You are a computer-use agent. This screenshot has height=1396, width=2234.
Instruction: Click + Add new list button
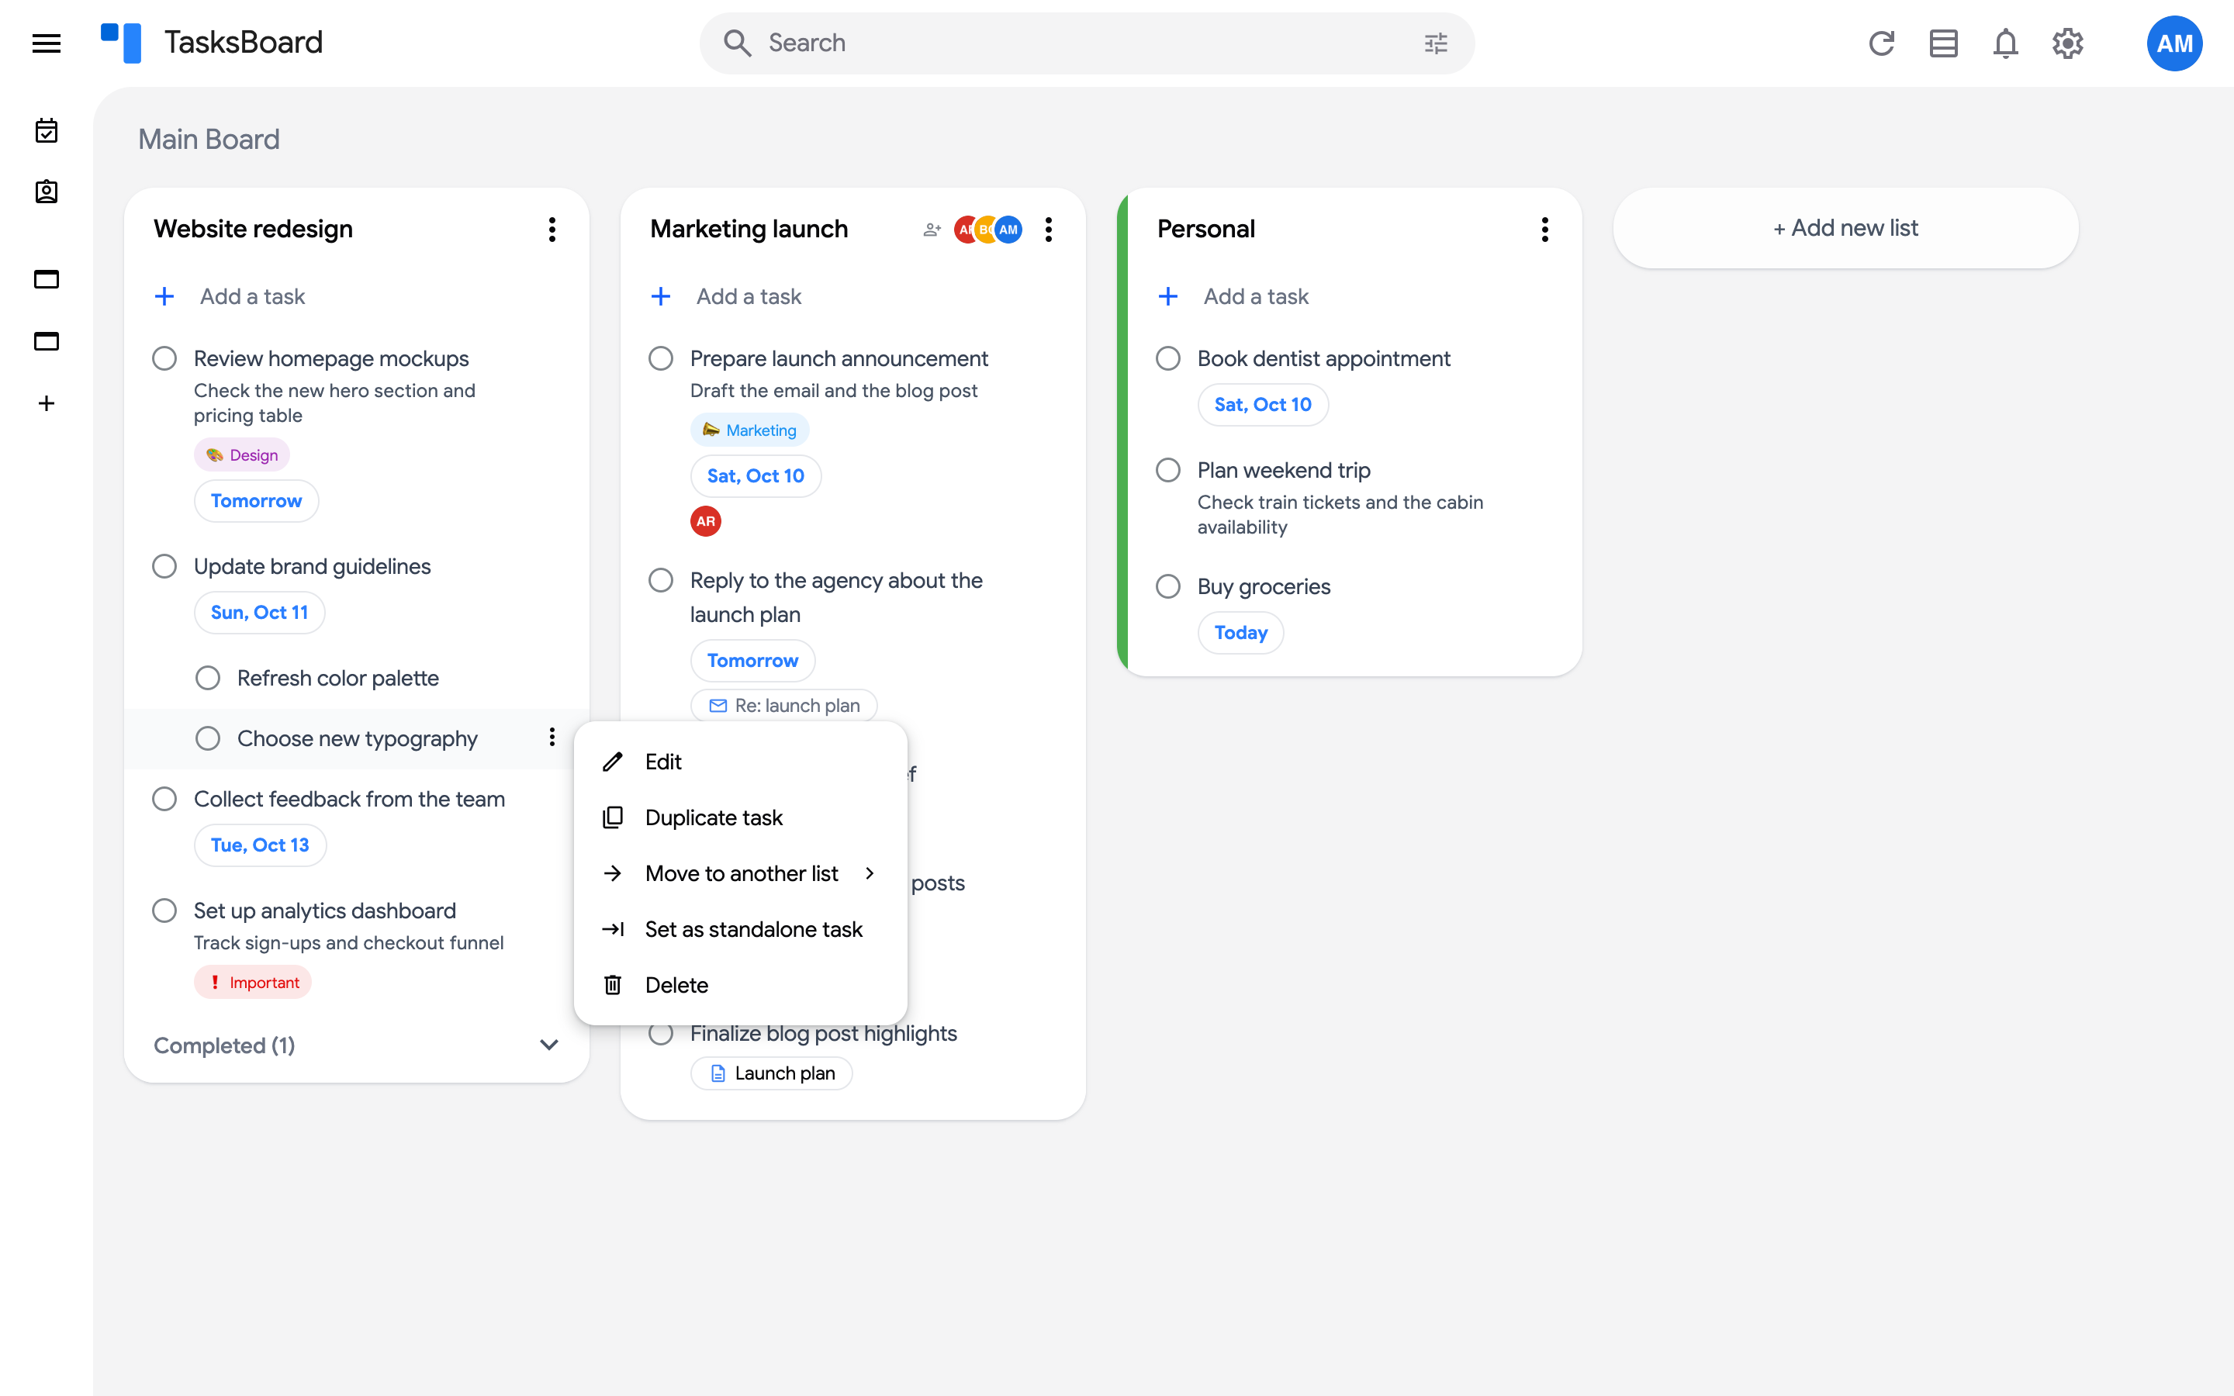click(x=1845, y=228)
